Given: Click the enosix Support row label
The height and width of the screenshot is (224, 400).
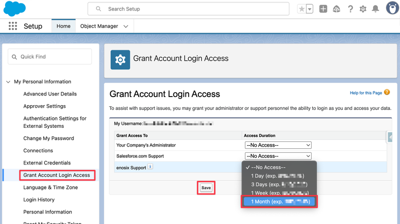Looking at the screenshot, I should (131, 168).
